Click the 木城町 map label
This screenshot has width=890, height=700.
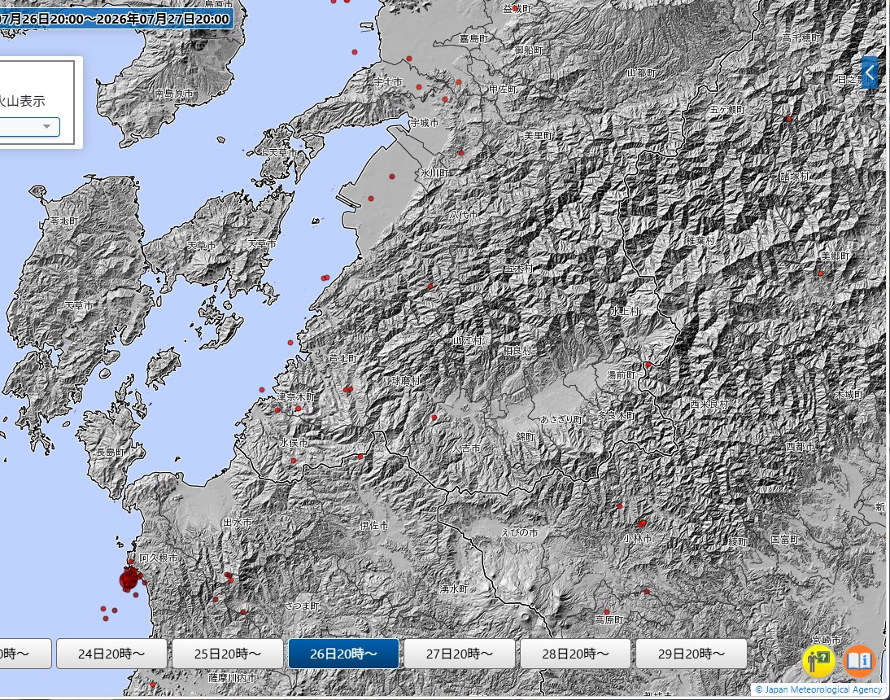(849, 394)
